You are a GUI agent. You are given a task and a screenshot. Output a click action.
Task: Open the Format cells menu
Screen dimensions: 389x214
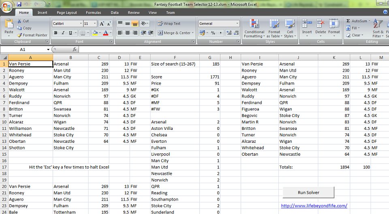click(x=334, y=28)
